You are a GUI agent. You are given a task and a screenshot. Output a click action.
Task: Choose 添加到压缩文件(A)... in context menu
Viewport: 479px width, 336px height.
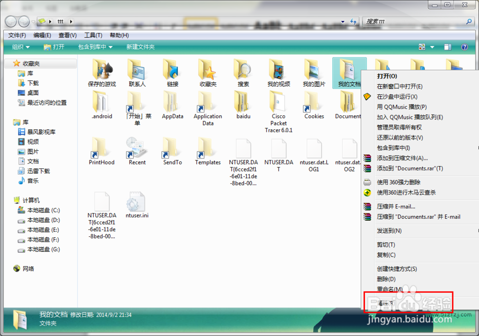(420, 158)
